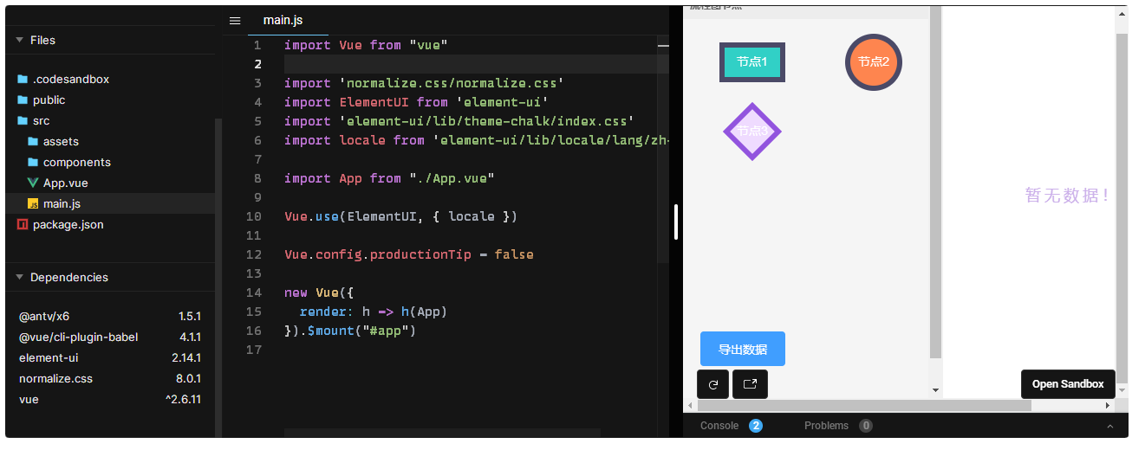
Task: Open preview in new window icon
Action: 750,384
